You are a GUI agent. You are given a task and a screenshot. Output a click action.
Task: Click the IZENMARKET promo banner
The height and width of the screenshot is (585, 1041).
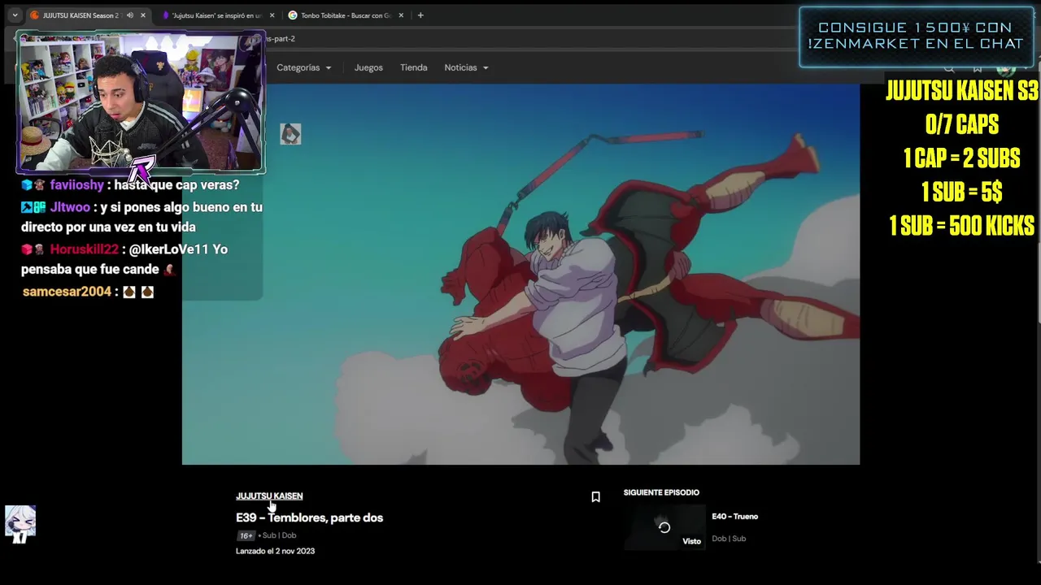tap(917, 37)
